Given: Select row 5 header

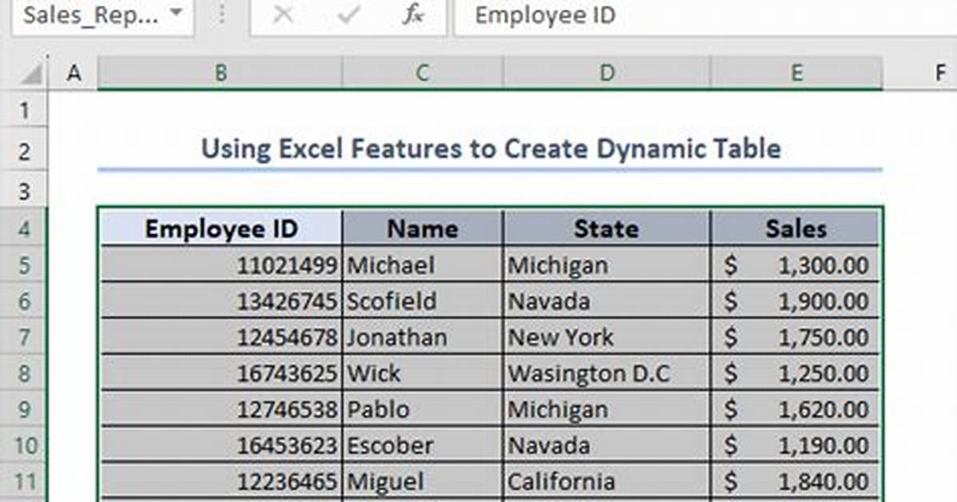Looking at the screenshot, I should (x=24, y=265).
